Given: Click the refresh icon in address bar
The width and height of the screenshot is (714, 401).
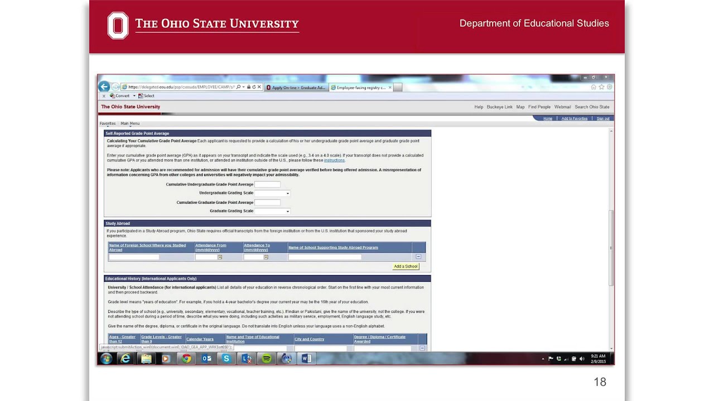Looking at the screenshot, I should (x=253, y=87).
